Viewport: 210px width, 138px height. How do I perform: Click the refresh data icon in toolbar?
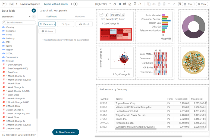click(115, 4)
